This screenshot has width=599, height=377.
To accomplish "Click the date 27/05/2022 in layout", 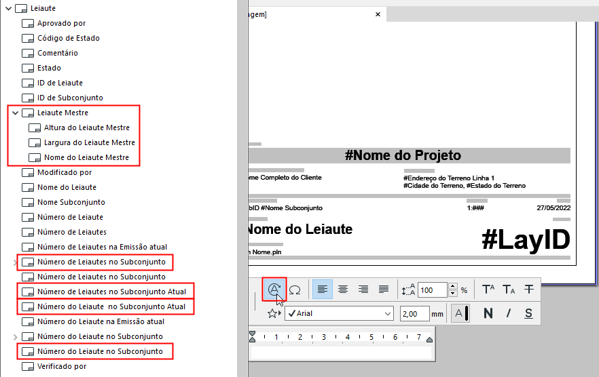I will (x=553, y=208).
